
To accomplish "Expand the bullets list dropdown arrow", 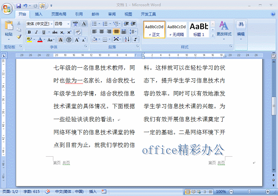I will click(x=99, y=24).
